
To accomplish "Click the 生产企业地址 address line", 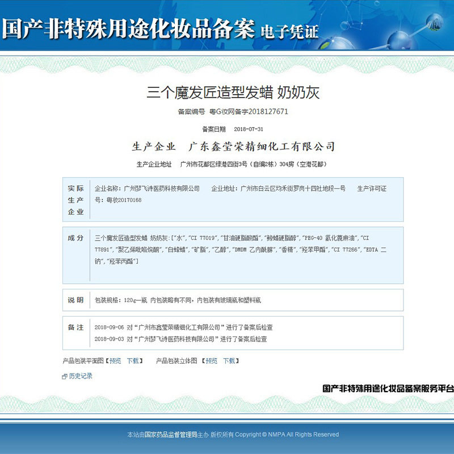I will pyautogui.click(x=232, y=164).
